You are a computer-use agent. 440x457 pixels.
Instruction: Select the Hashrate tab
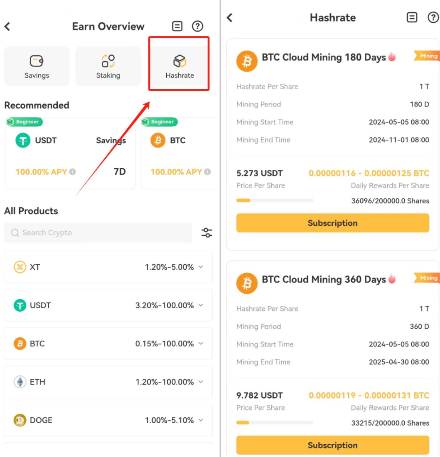point(179,67)
